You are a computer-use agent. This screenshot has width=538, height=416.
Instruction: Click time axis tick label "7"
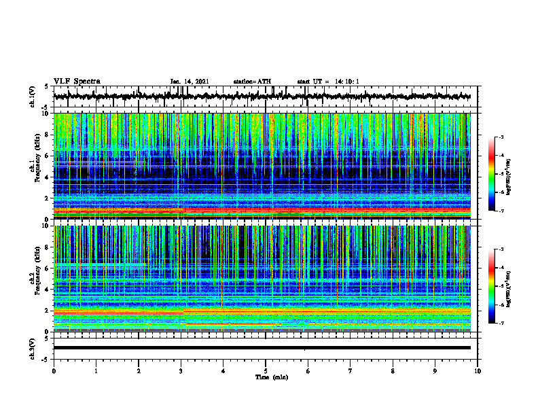point(351,371)
